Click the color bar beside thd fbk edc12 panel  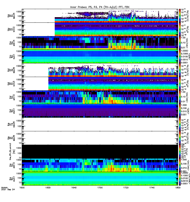(180, 97)
